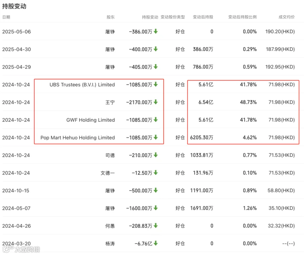
Task: Click green down arrow in 2025-04-29 row
Action: [x=156, y=66]
